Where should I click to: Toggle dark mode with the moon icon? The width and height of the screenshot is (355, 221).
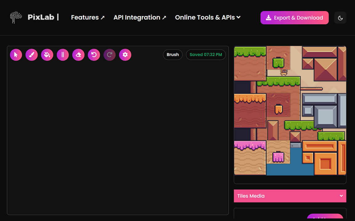coord(340,17)
